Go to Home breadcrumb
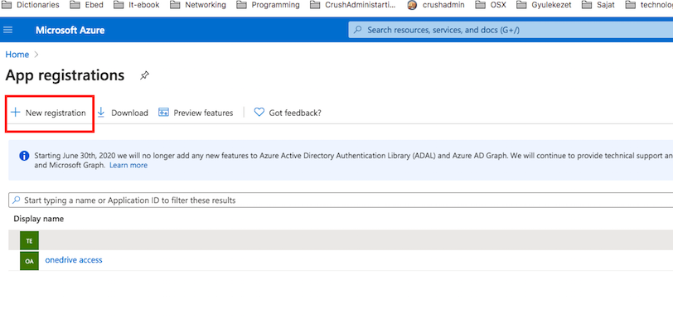 coord(17,55)
